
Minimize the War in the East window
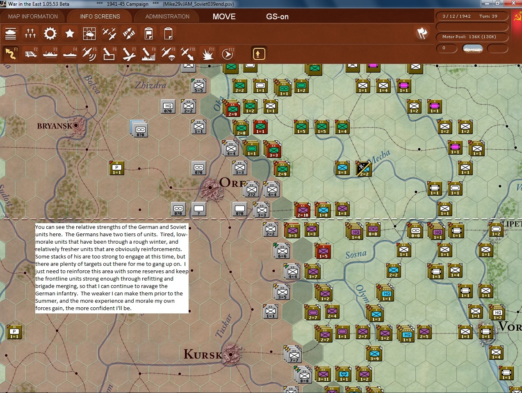point(486,3)
